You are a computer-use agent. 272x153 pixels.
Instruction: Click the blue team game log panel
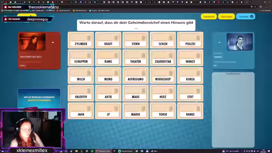click(233, 110)
